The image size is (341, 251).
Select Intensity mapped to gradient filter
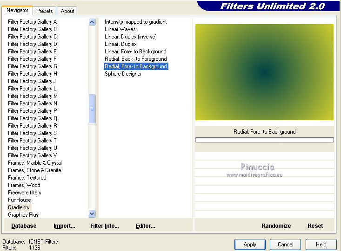[x=136, y=22]
